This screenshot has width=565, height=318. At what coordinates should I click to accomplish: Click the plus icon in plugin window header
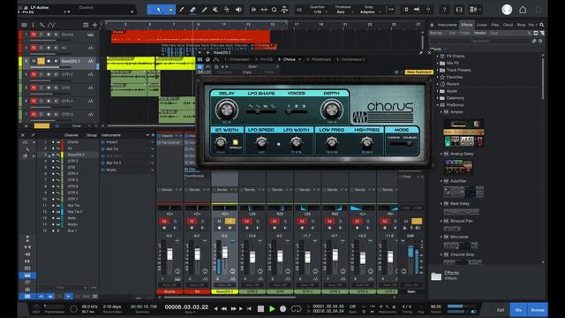pos(207,53)
